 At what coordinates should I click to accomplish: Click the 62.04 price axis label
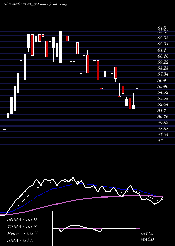point(163,44)
